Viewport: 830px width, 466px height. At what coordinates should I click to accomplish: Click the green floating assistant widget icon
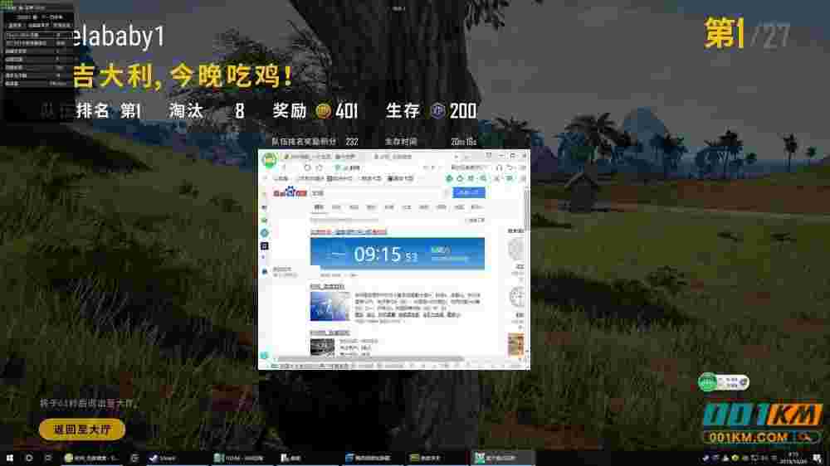click(x=707, y=383)
